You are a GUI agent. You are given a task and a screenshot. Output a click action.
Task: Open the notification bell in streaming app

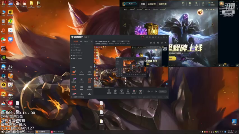pyautogui.click(x=162, y=43)
